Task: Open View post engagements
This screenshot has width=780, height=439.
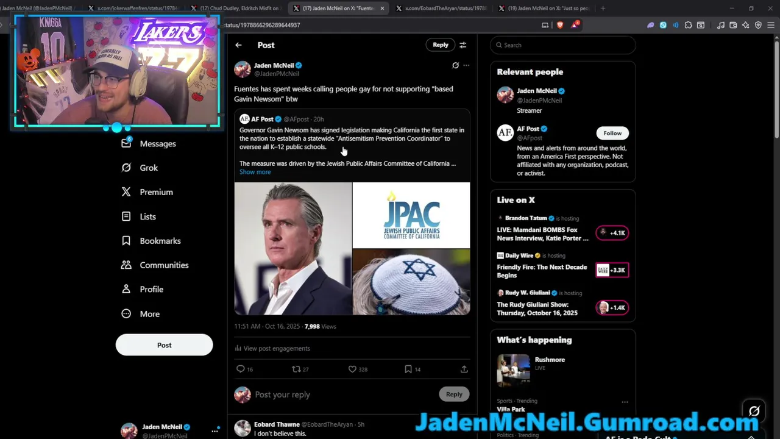Action: pyautogui.click(x=272, y=348)
